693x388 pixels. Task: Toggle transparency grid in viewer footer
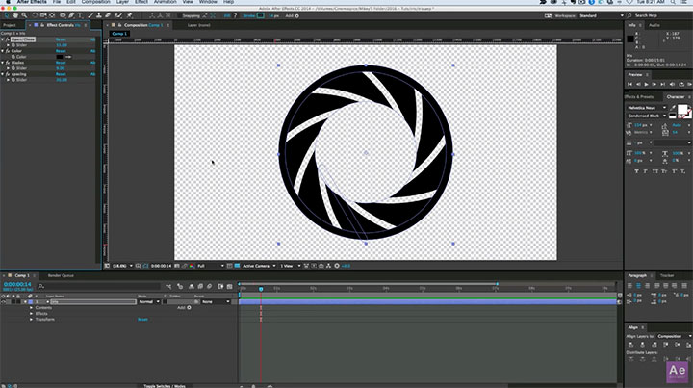[238, 266]
